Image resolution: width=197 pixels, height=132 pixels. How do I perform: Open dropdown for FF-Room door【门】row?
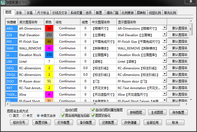(x=164, y=80)
